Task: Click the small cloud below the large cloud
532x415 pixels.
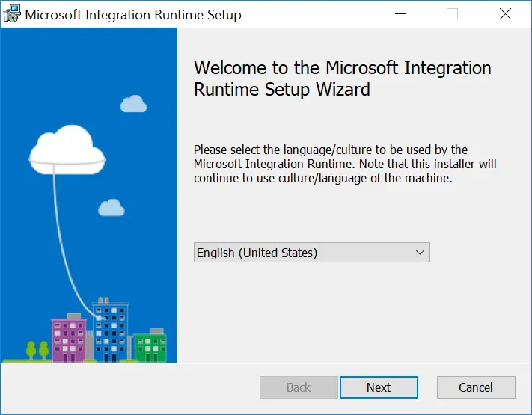Action: [x=111, y=207]
